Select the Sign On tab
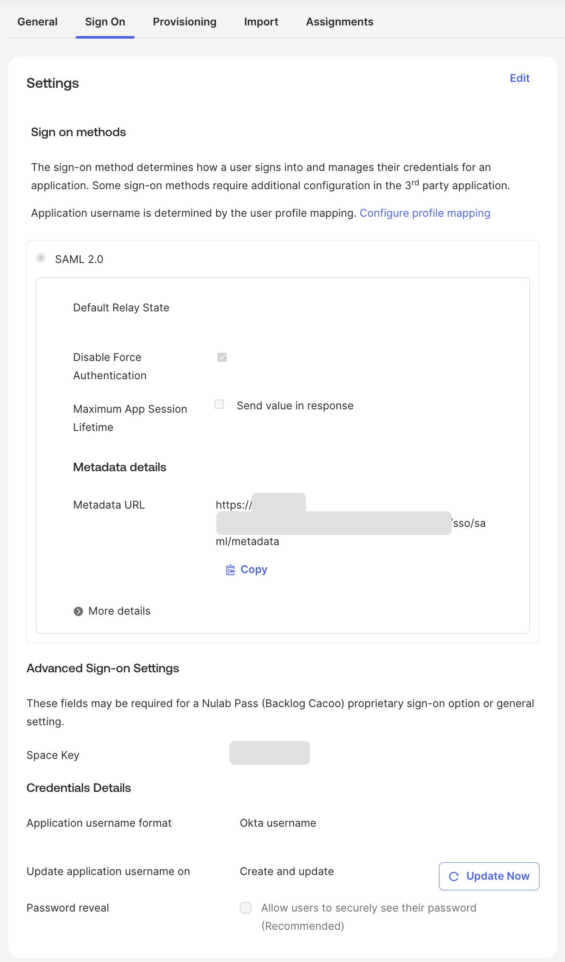565x962 pixels. (x=105, y=22)
